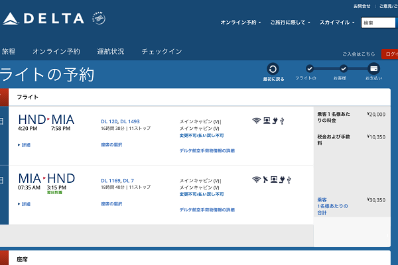
Task: Click the フライトの step checkmark
Action: point(309,68)
